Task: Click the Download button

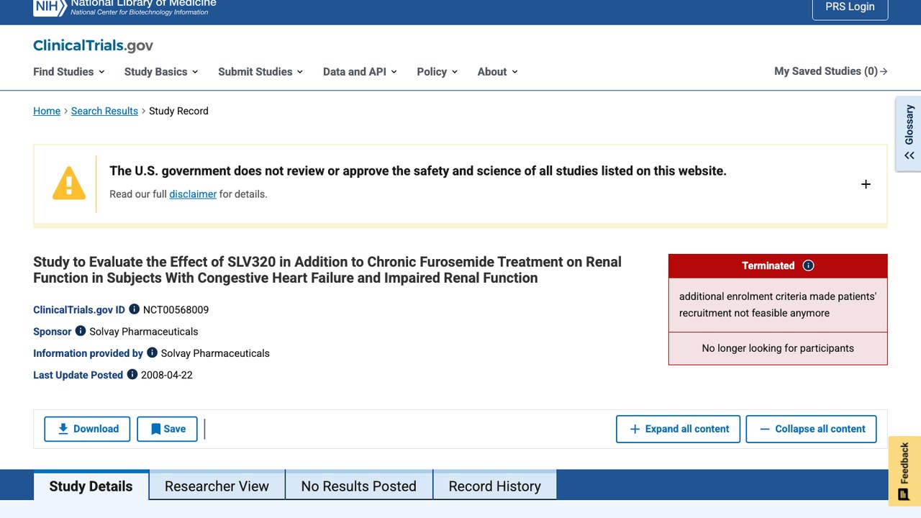Action: pyautogui.click(x=87, y=429)
